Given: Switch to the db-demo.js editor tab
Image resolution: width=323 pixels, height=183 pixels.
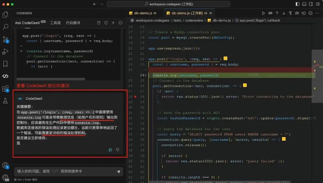Looking at the screenshot, I should click(143, 13).
